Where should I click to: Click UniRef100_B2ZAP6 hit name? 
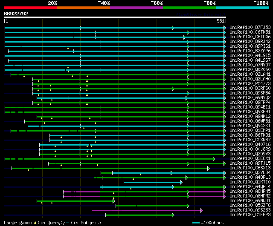point(250,51)
